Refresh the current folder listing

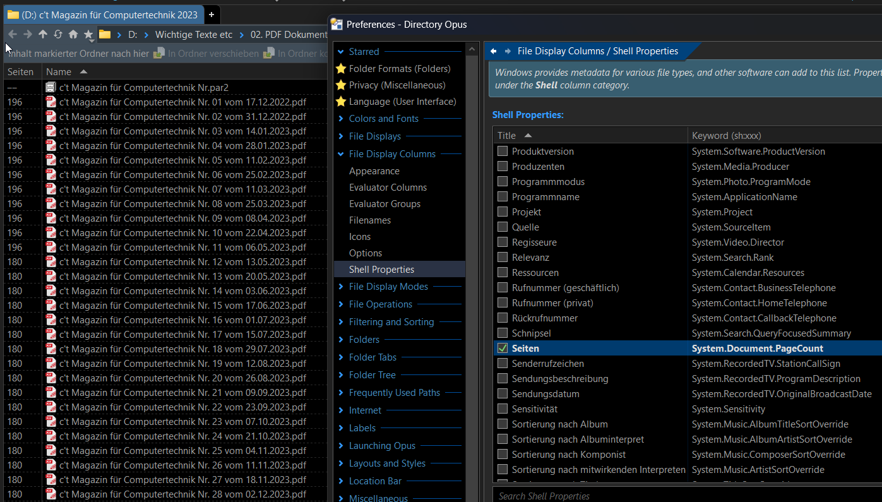pos(58,34)
